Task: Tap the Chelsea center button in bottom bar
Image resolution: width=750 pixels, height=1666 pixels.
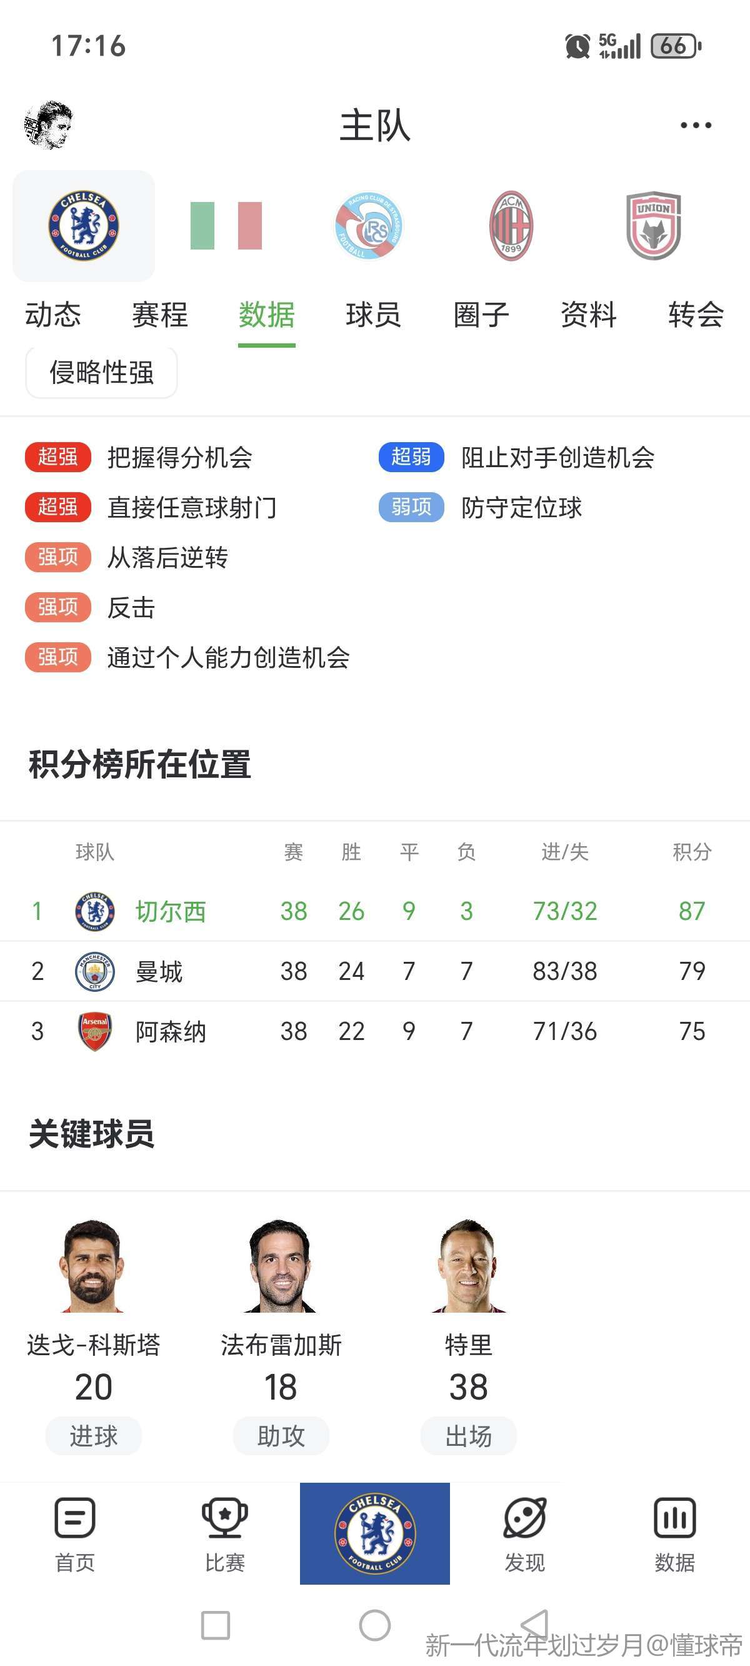Action: [x=375, y=1533]
